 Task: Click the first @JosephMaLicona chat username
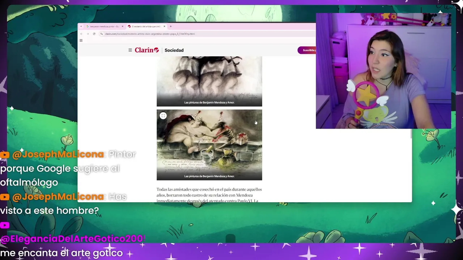coord(58,154)
